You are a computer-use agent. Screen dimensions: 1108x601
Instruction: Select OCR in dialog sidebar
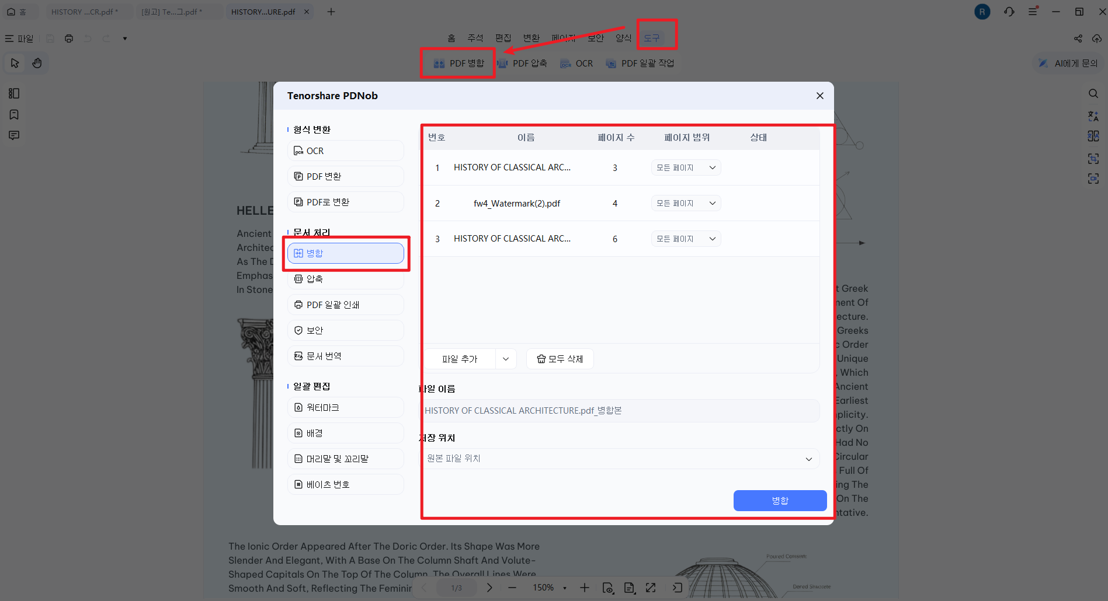346,151
